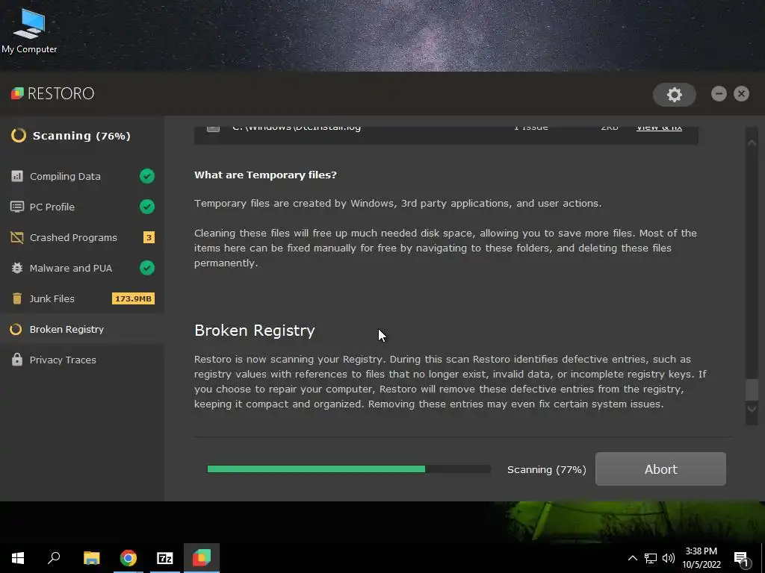Select Privacy Traces section
Image resolution: width=765 pixels, height=573 pixels.
pos(82,360)
